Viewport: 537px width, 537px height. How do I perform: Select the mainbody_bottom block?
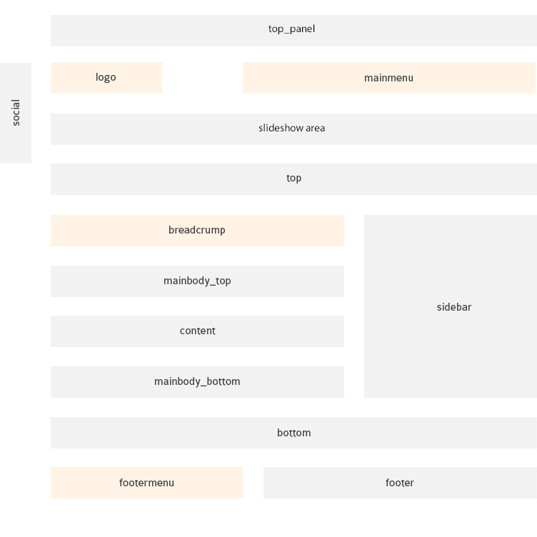tap(197, 382)
